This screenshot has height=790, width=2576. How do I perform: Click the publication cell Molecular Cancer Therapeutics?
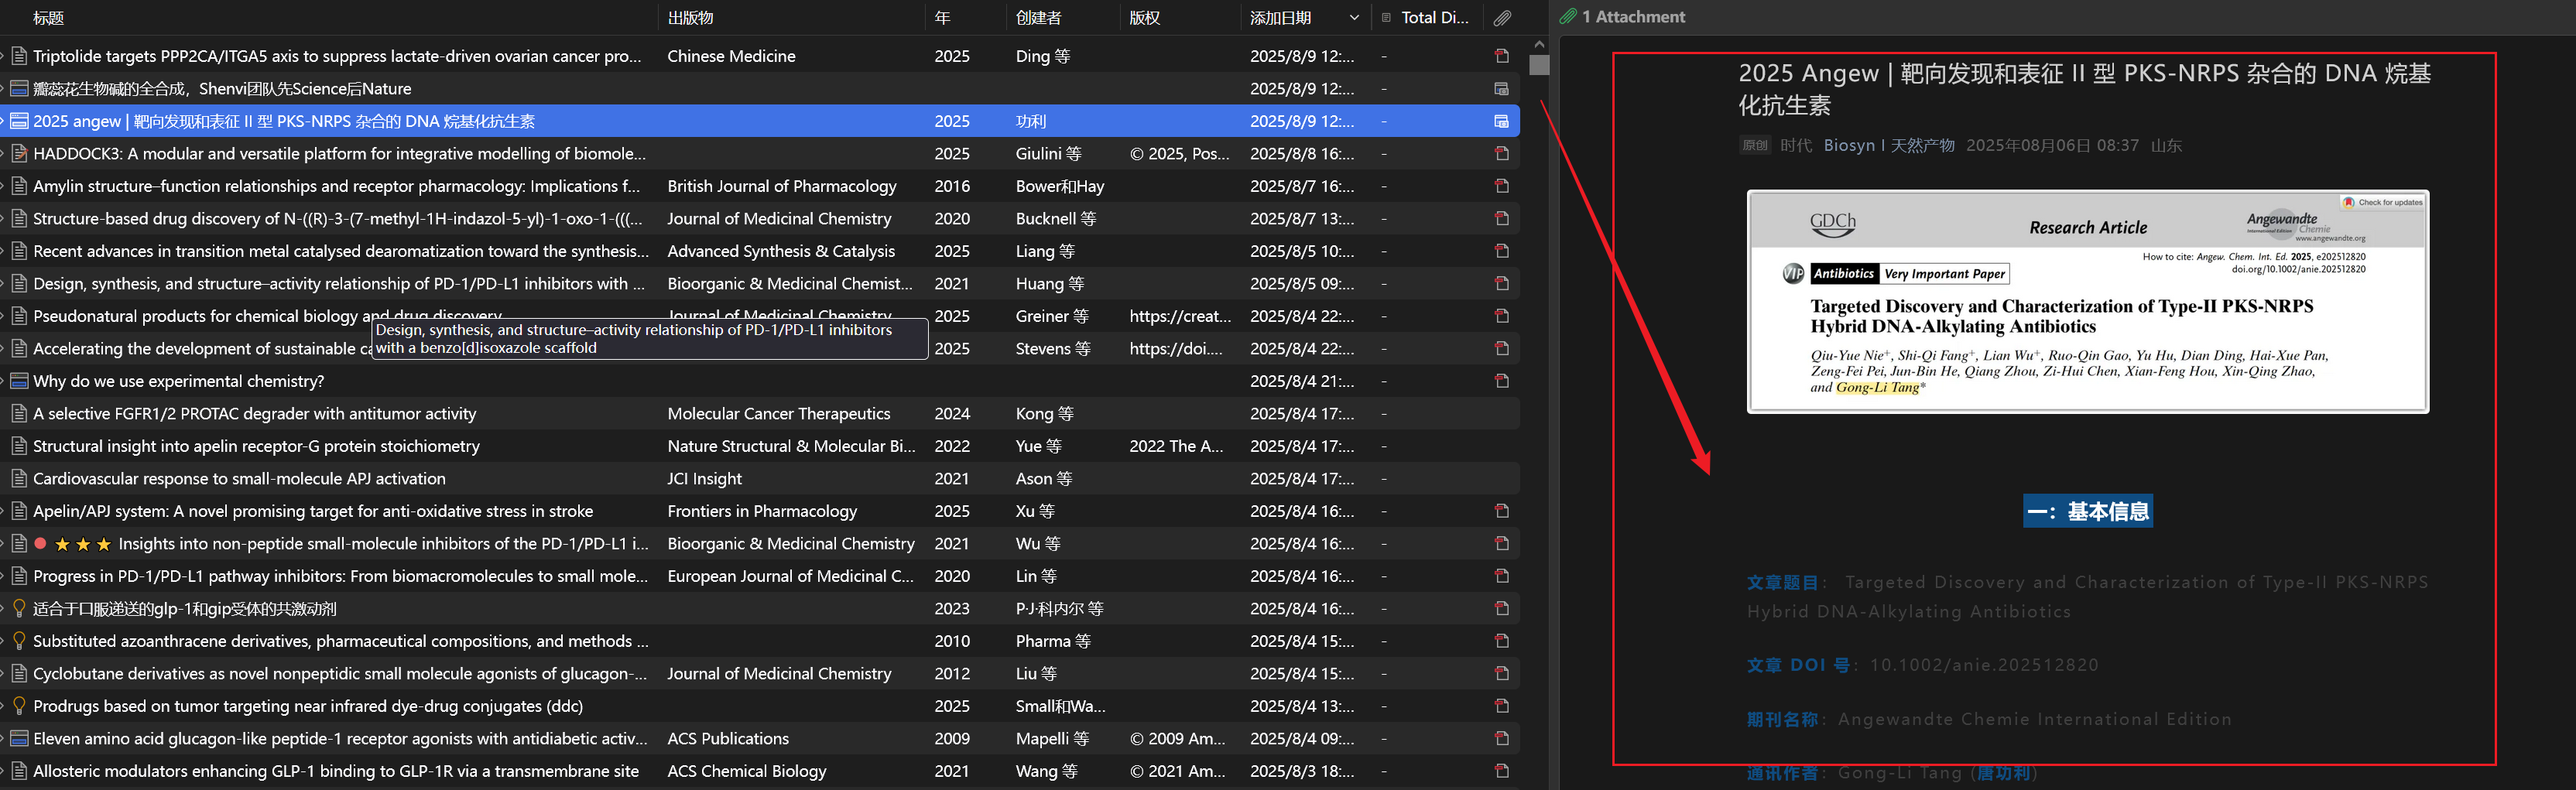(x=778, y=414)
